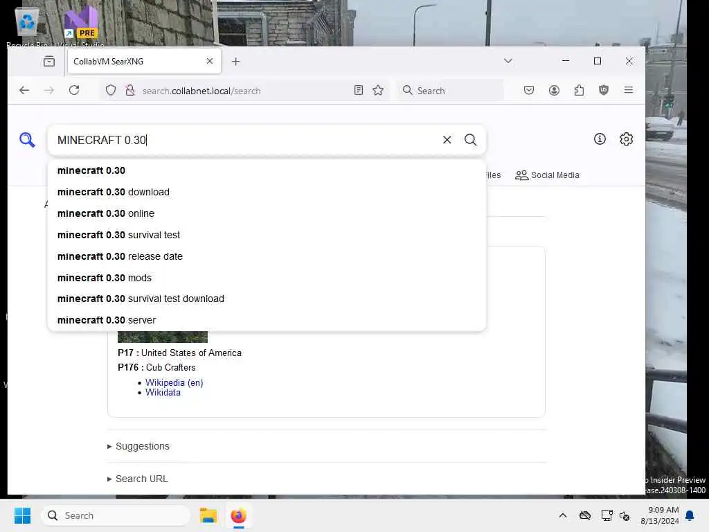
Task: Select suggestion "minecraft 0.30 mods"
Action: (x=267, y=278)
